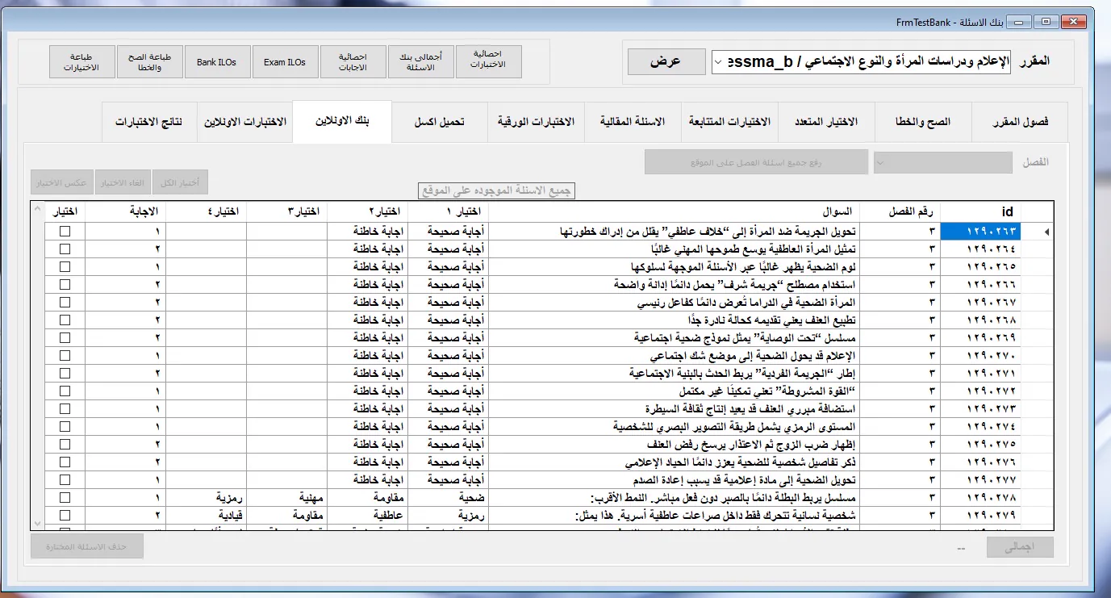This screenshot has height=598, width=1111.
Task: Select the بنك الاونلاين tab
Action: 342,121
